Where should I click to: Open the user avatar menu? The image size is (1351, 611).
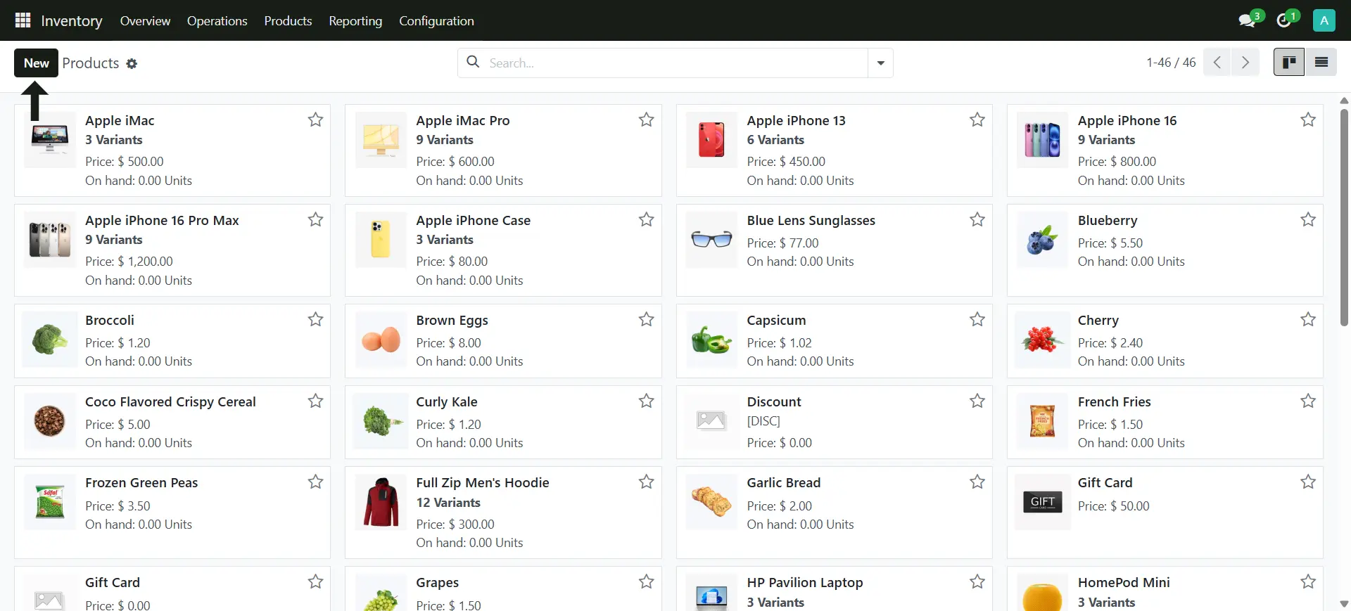[x=1324, y=20]
